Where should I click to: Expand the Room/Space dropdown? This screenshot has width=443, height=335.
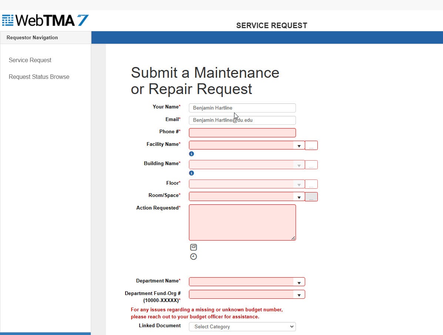point(299,197)
